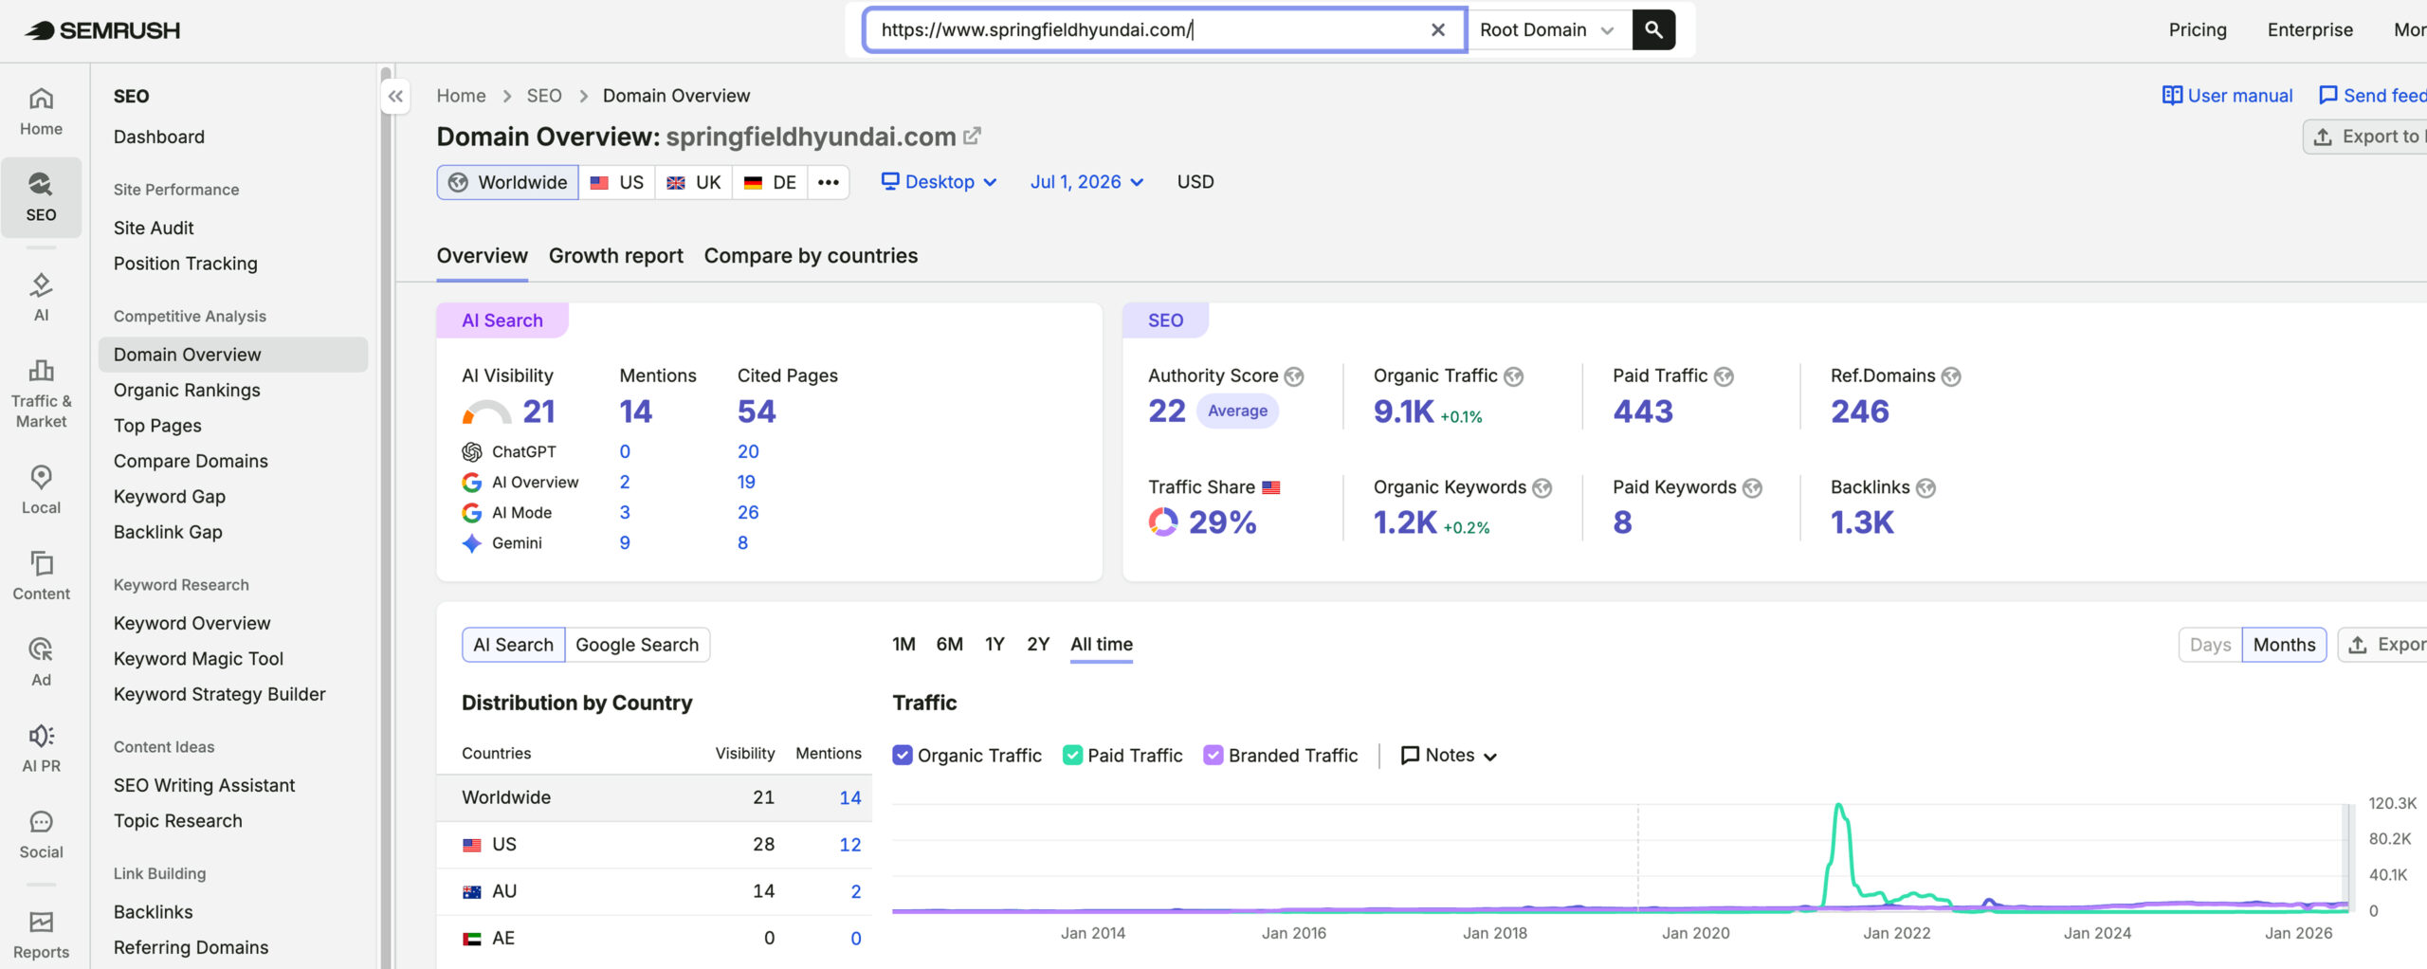The image size is (2427, 969).
Task: Select the Worldwide database toggle
Action: tap(508, 182)
